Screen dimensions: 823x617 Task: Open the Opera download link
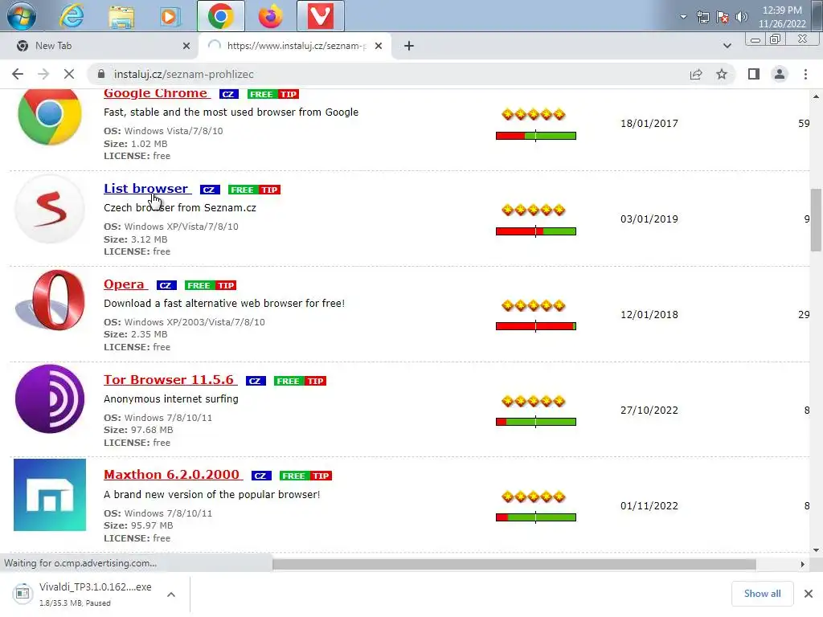pyautogui.click(x=125, y=284)
